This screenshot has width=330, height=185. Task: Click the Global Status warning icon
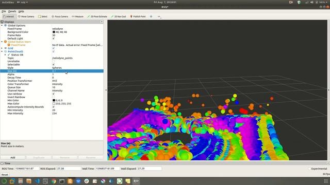pos(6,42)
